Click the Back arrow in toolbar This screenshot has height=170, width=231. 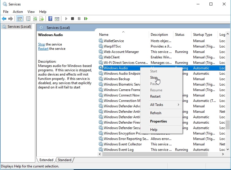(4, 19)
